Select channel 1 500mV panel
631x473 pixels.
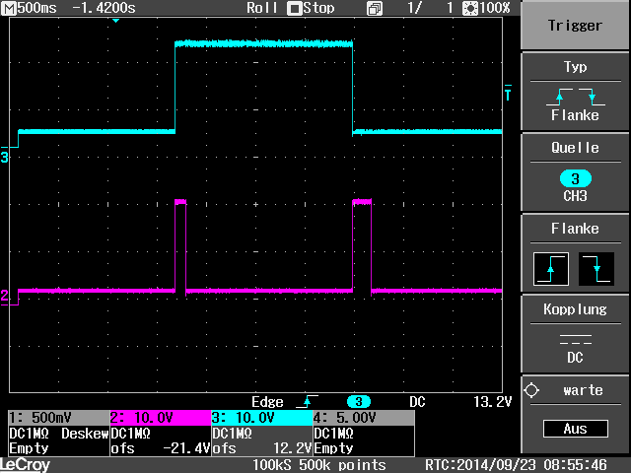(59, 434)
